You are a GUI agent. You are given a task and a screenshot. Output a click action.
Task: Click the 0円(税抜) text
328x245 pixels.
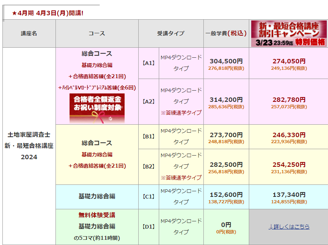tap(226, 232)
